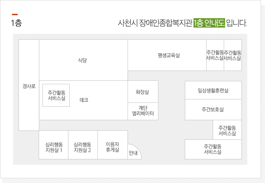Click the quarter-circle 안내 desk

(134, 152)
